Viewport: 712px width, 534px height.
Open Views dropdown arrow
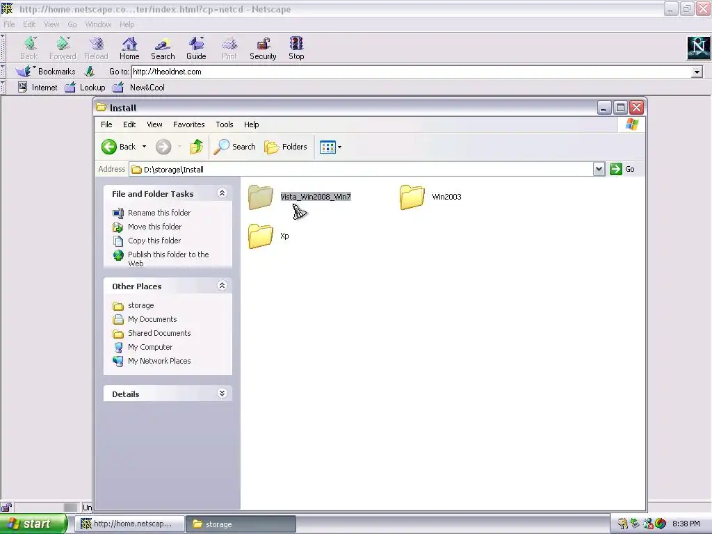pyautogui.click(x=339, y=147)
